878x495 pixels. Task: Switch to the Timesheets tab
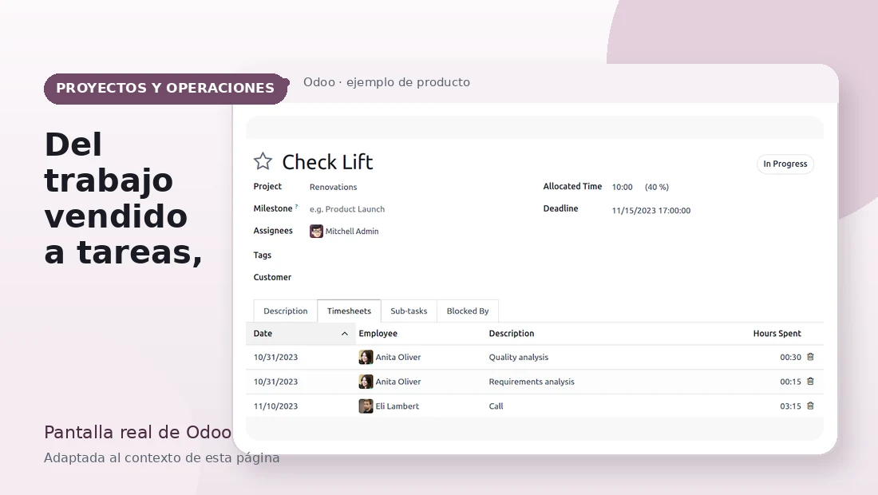coord(349,311)
